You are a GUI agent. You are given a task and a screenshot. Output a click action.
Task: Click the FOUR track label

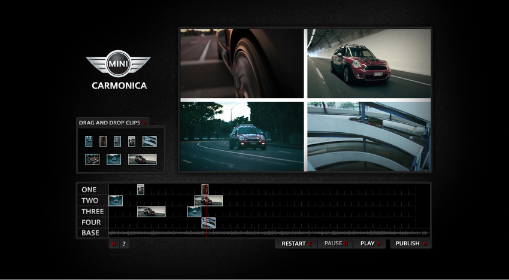pyautogui.click(x=91, y=223)
